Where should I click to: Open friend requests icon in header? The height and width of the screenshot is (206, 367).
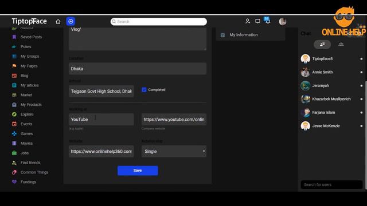(248, 21)
